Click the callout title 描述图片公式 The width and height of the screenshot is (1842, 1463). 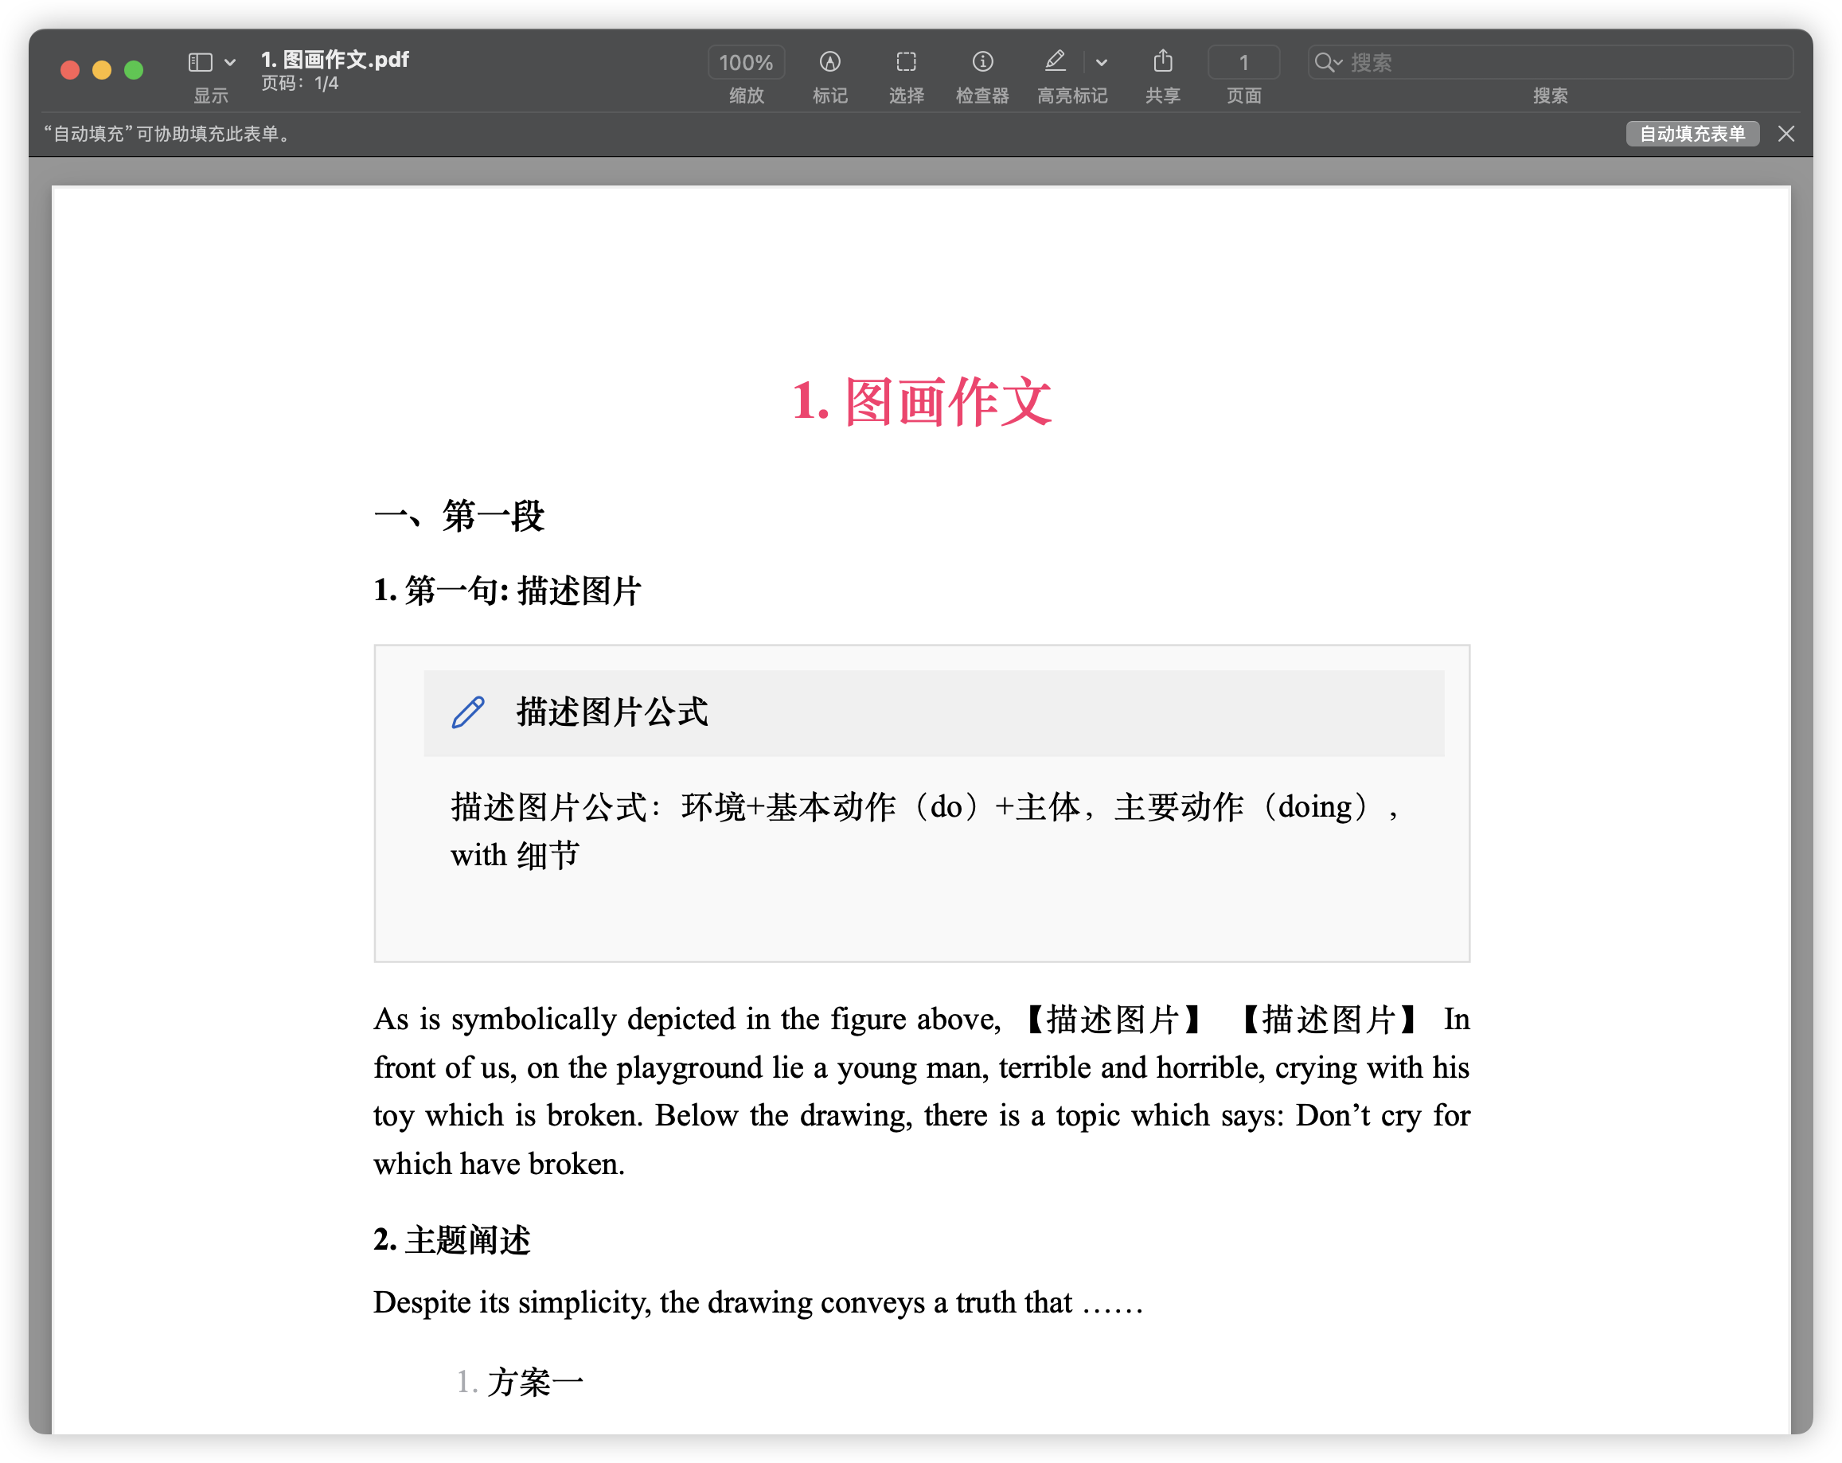[611, 712]
